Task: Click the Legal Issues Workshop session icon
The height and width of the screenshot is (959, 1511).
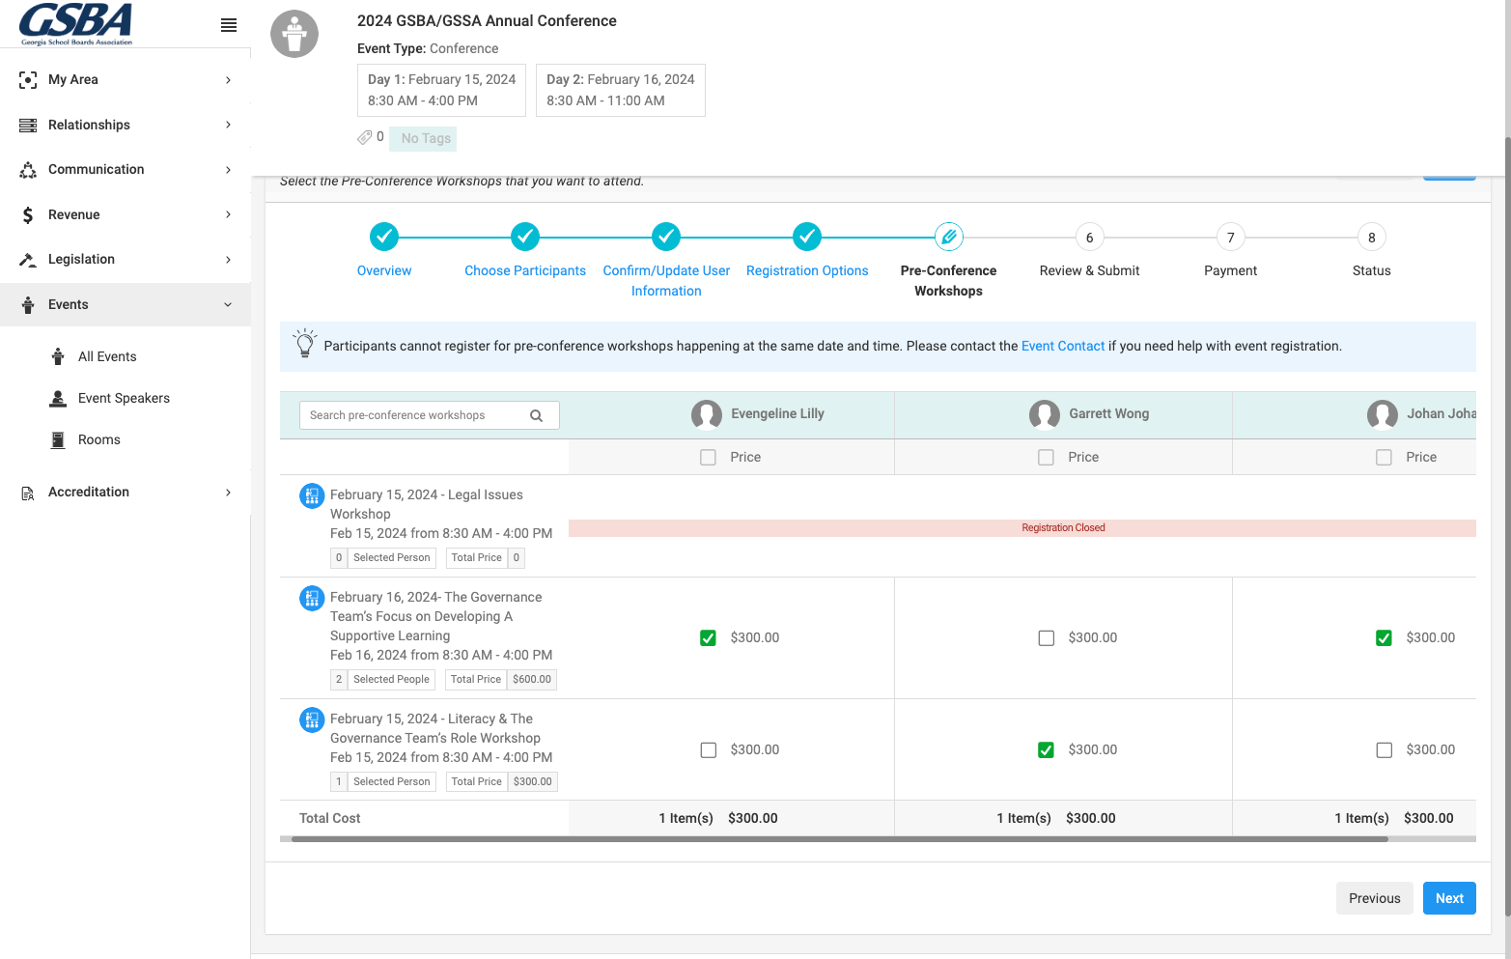Action: 312,496
